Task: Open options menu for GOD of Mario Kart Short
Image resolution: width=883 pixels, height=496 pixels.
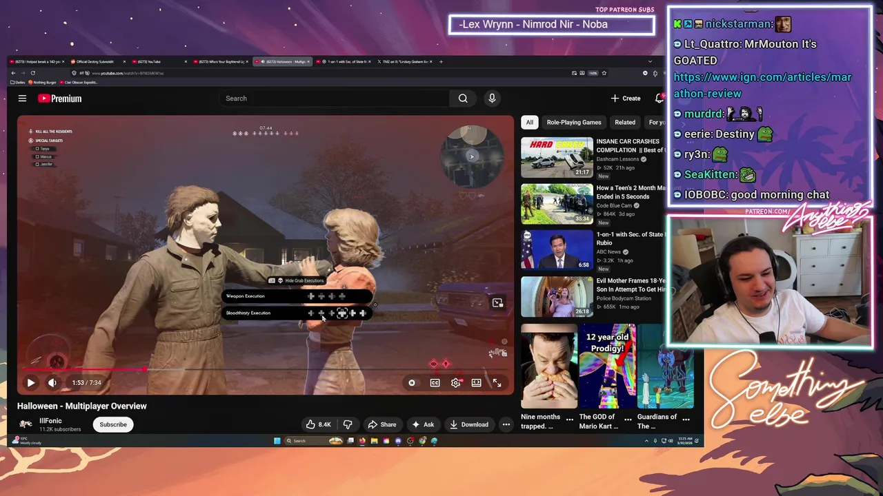Action: click(628, 418)
